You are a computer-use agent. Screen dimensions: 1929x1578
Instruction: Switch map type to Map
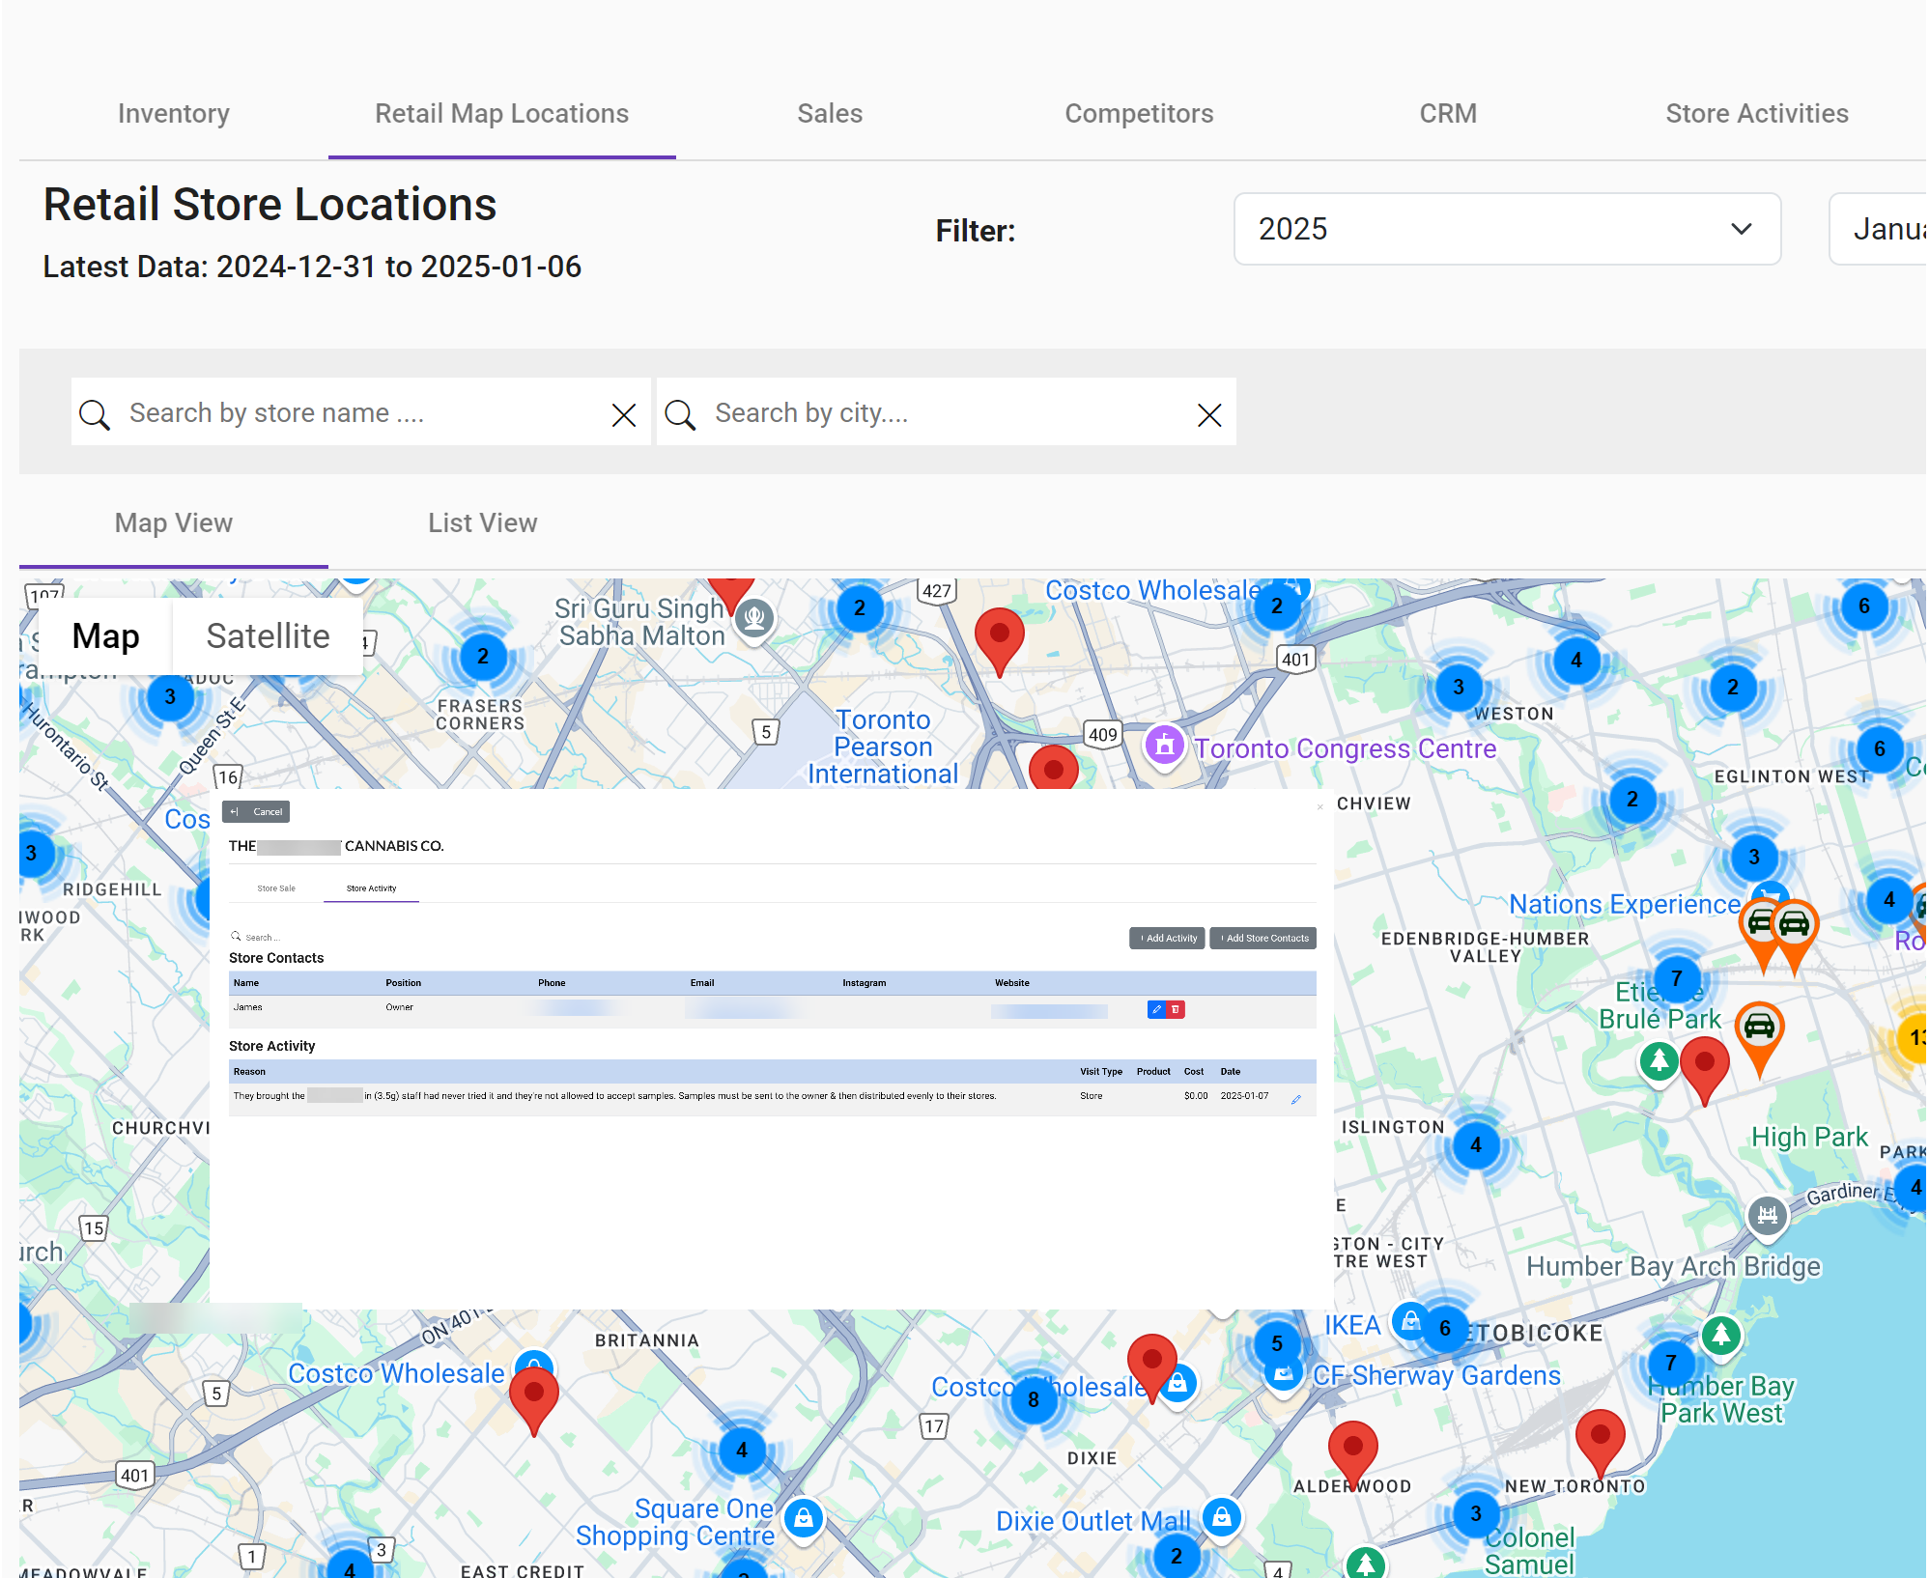105,636
